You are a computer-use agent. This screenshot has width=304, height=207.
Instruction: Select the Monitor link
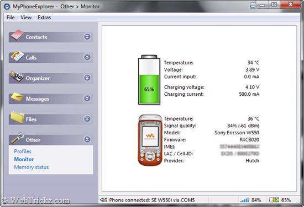point(24,159)
